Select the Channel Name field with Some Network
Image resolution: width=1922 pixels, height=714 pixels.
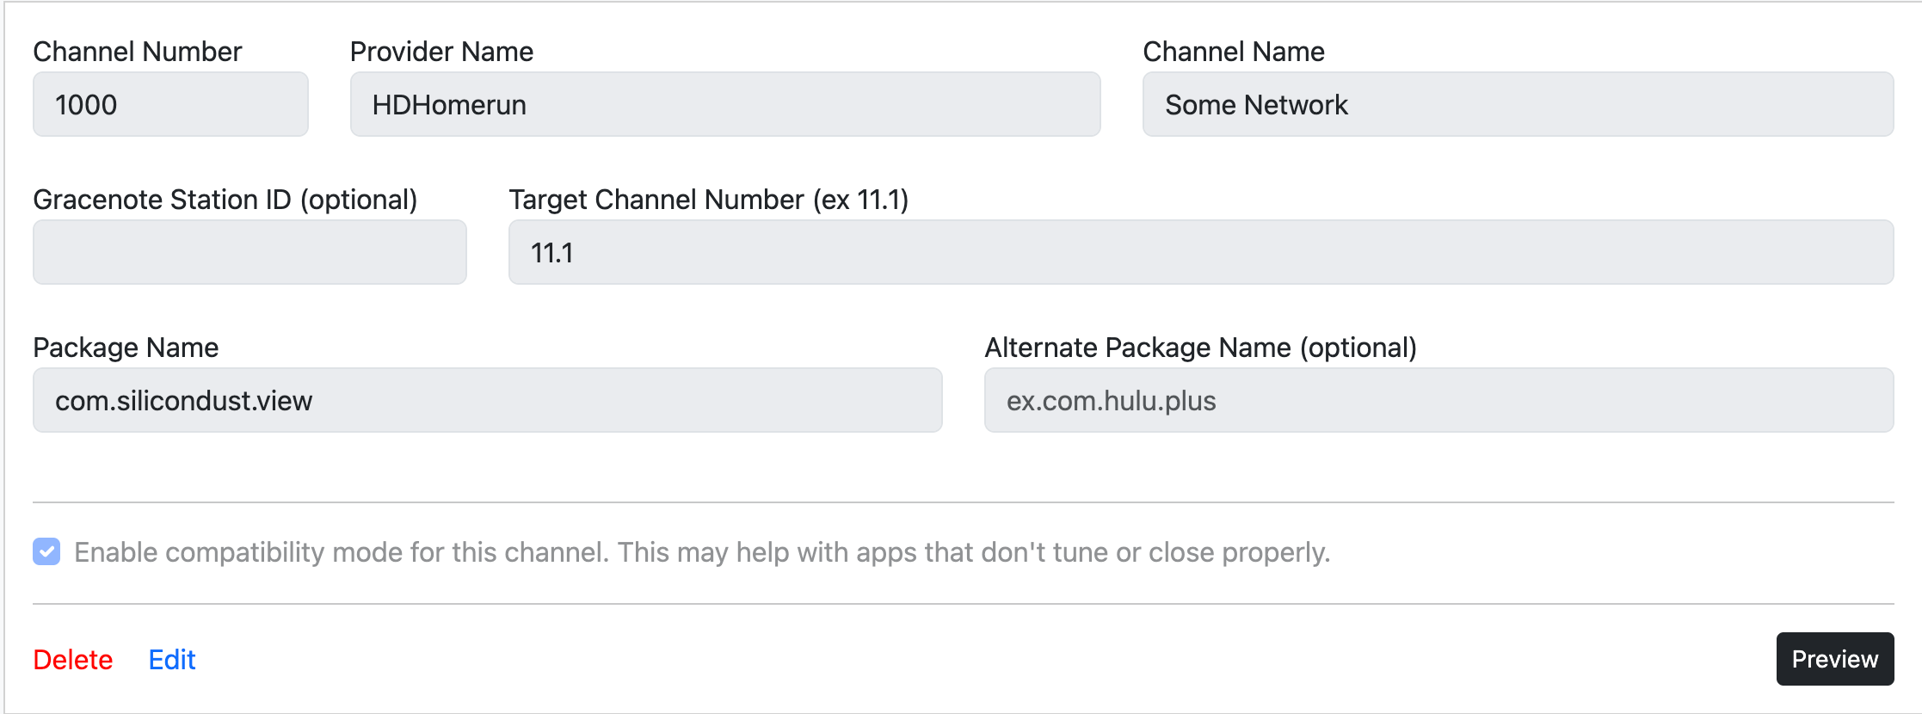pyautogui.click(x=1518, y=104)
